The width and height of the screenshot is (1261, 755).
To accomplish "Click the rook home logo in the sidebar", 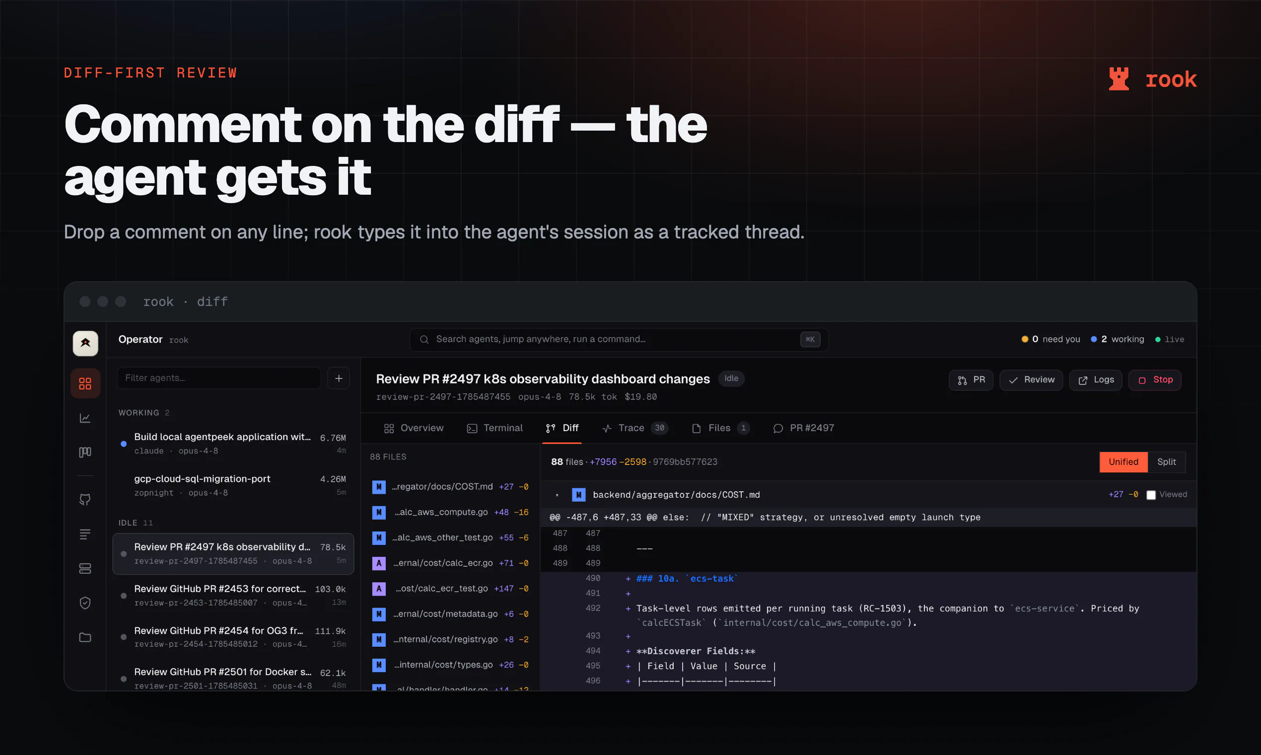I will tap(85, 343).
